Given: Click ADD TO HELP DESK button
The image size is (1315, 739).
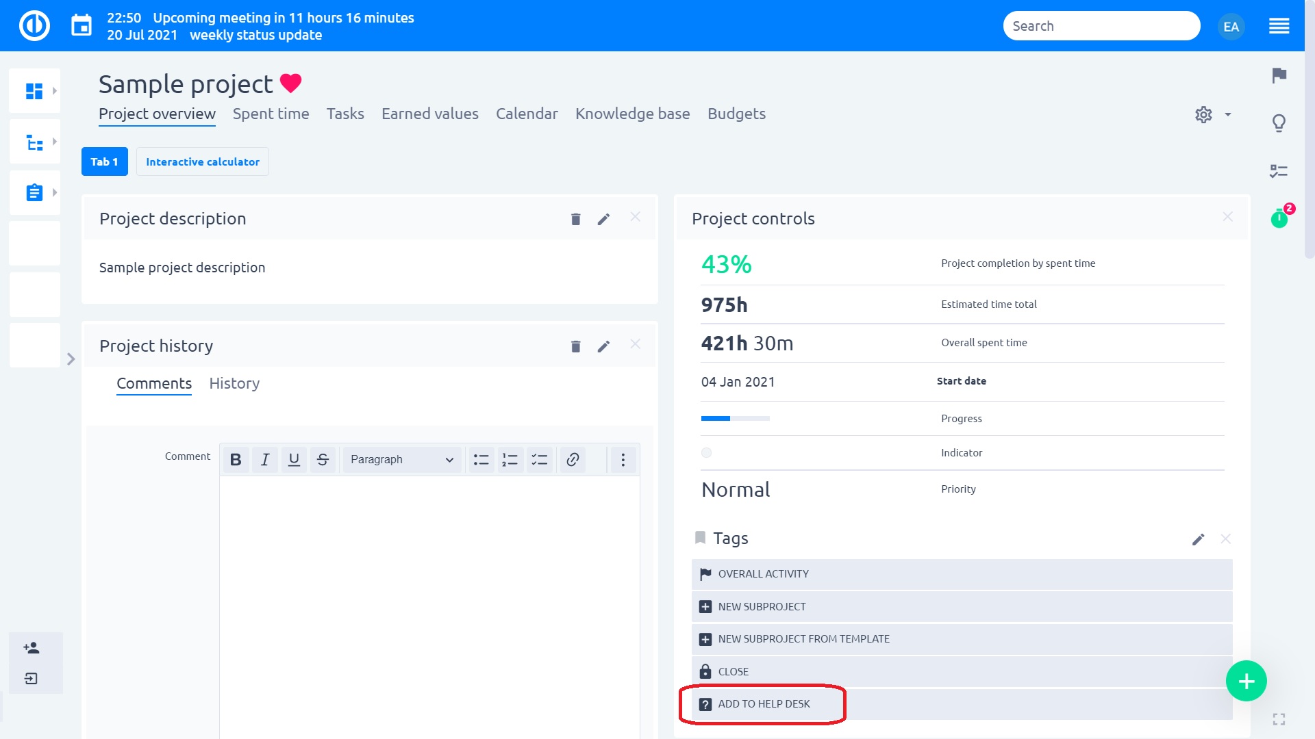Looking at the screenshot, I should coord(763,703).
